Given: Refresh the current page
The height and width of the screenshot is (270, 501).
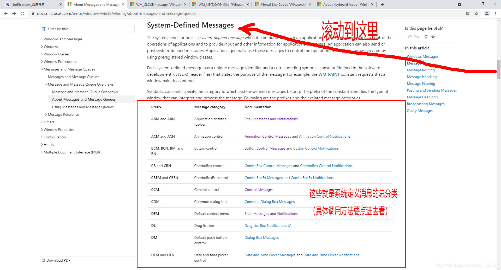Looking at the screenshot, I should coord(22,14).
